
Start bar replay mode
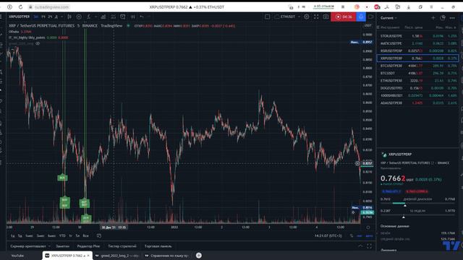tap(133, 17)
